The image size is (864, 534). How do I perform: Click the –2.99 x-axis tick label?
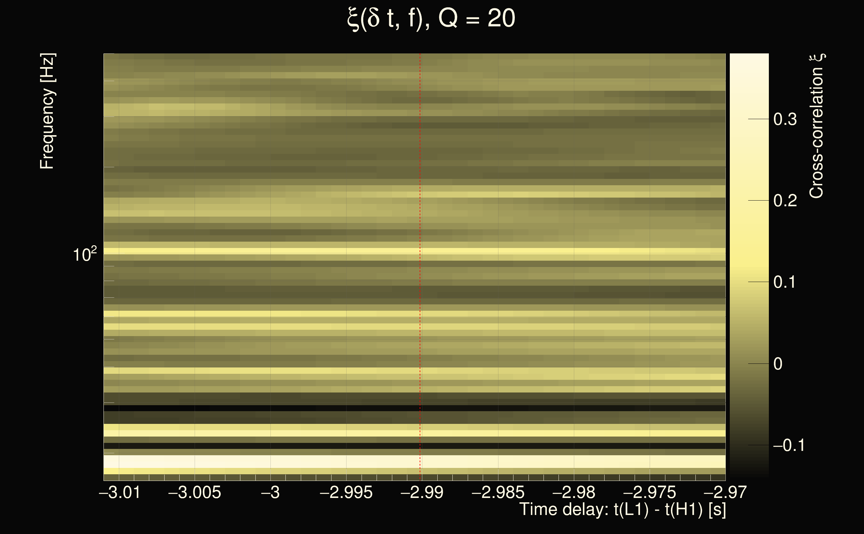tap(422, 492)
